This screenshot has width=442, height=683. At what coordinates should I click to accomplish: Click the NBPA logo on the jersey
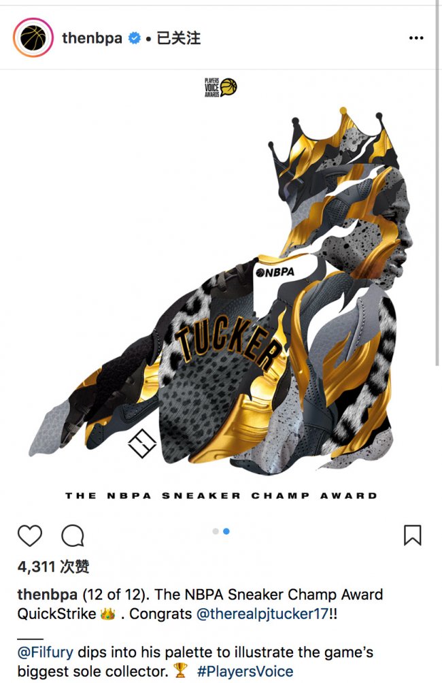click(x=275, y=272)
